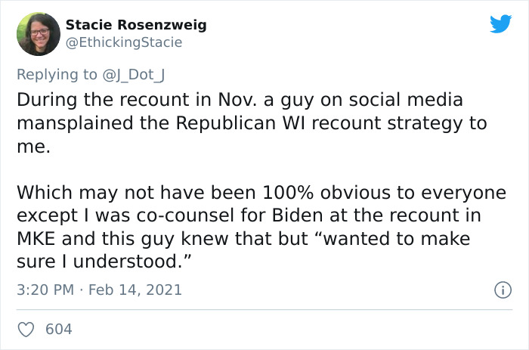Open Stacie Rosenzweig's profile photo
Screen dimensions: 529x350
tap(38, 34)
